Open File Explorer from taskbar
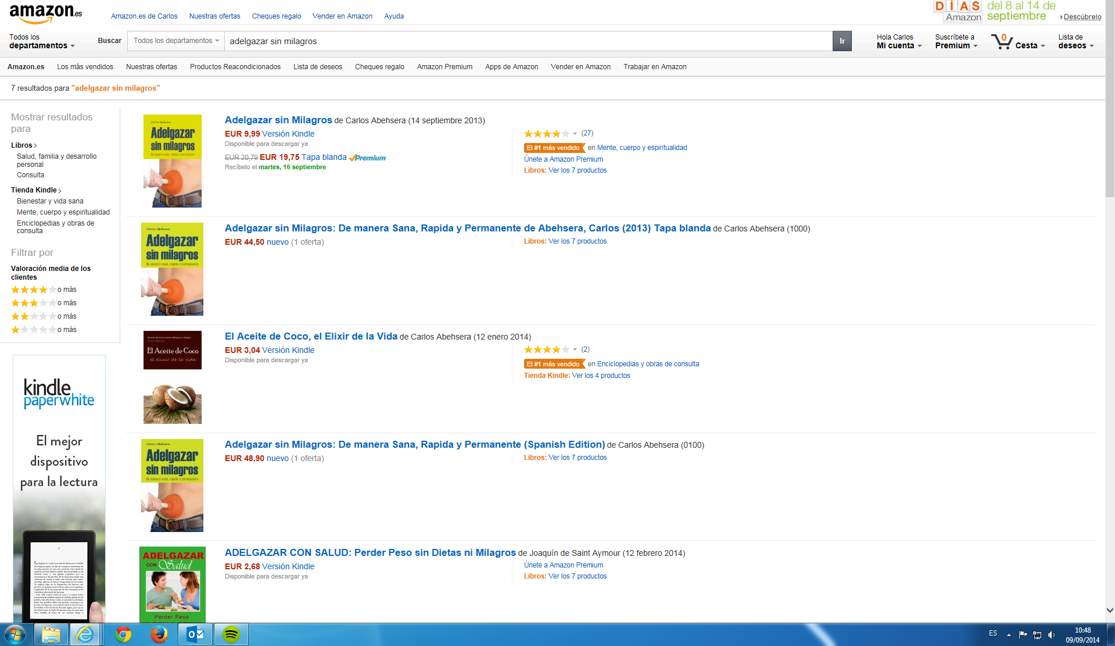This screenshot has height=646, width=1115. point(51,634)
